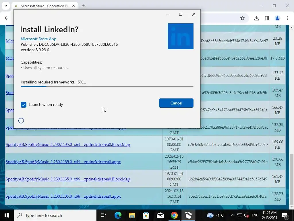Click App Installer icon on taskbar
Image resolution: width=294 pixels, height=221 pixels.
188,215
